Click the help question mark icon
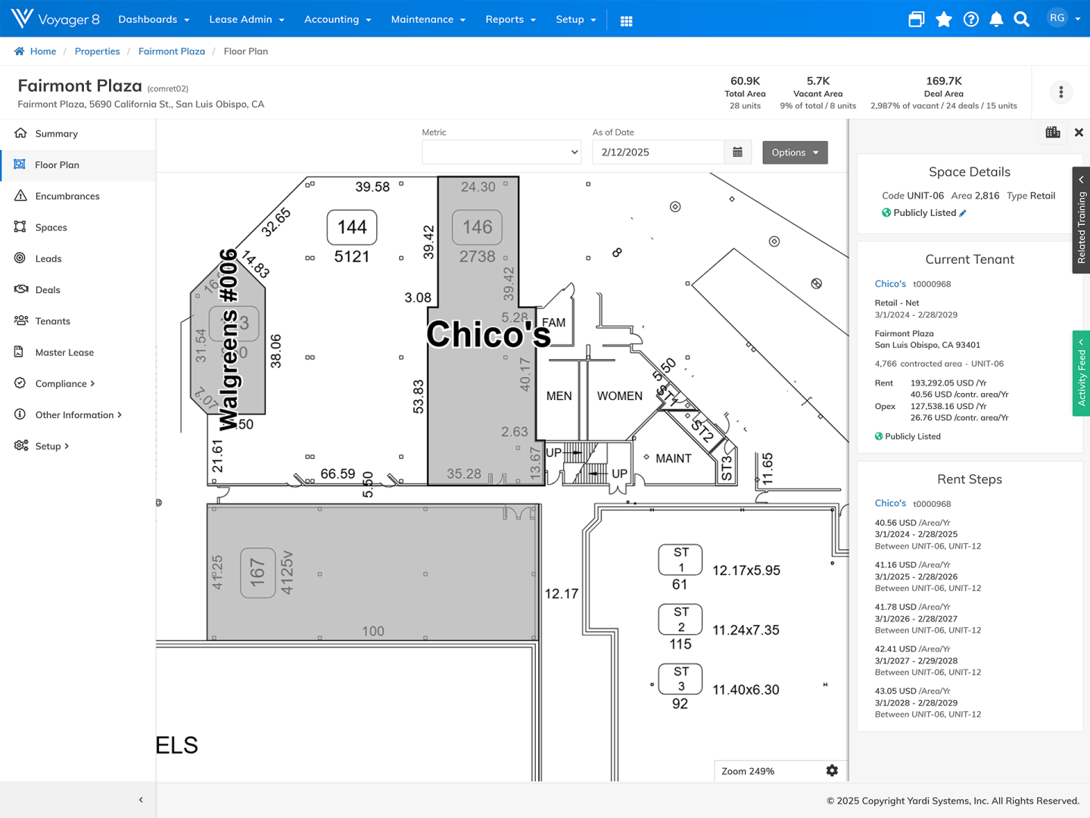 click(970, 19)
